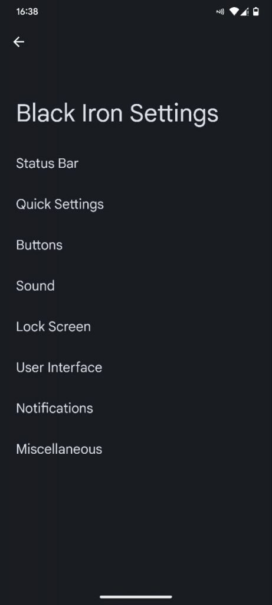
Task: Tap empty status bar space beside the clock
Action: click(x=127, y=12)
